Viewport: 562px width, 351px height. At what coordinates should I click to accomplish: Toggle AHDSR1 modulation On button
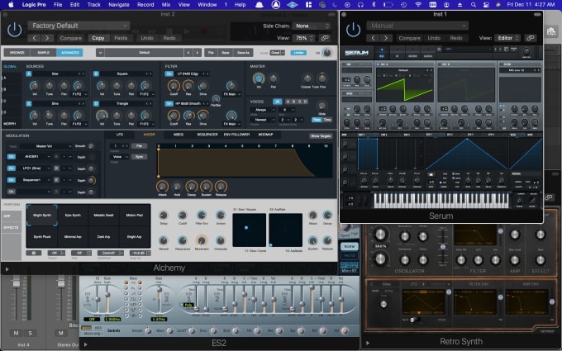point(12,157)
